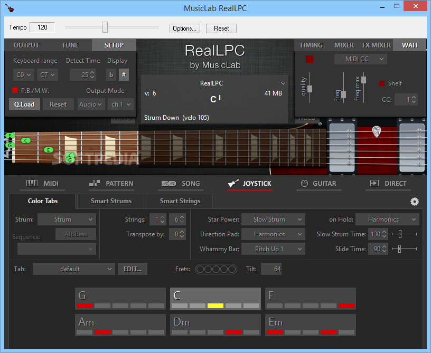Click the Direct mode arrow icon
Screen dimensions: 431x353
[374, 184]
